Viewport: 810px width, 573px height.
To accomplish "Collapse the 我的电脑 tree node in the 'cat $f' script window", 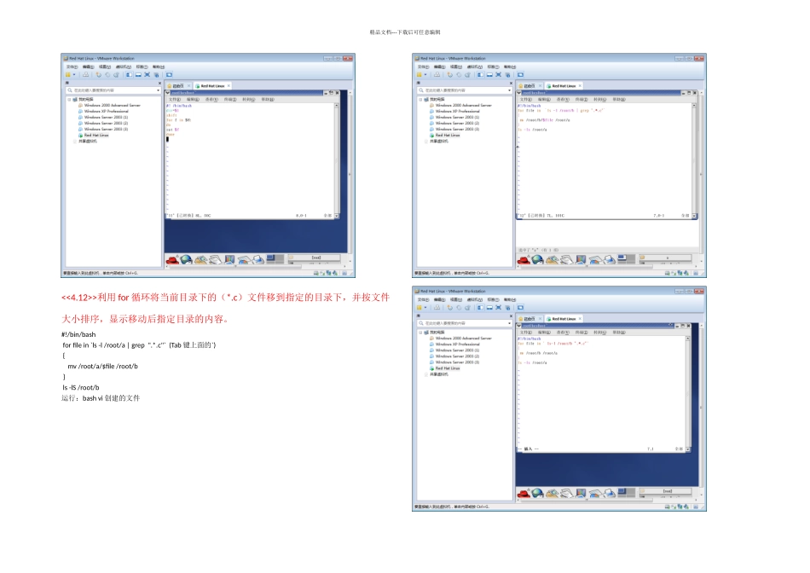I will [69, 99].
